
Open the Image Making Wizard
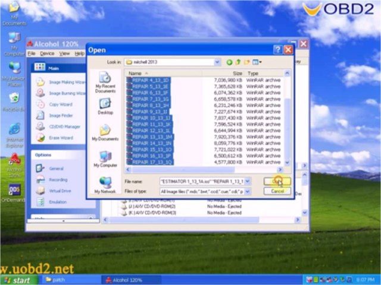point(66,82)
